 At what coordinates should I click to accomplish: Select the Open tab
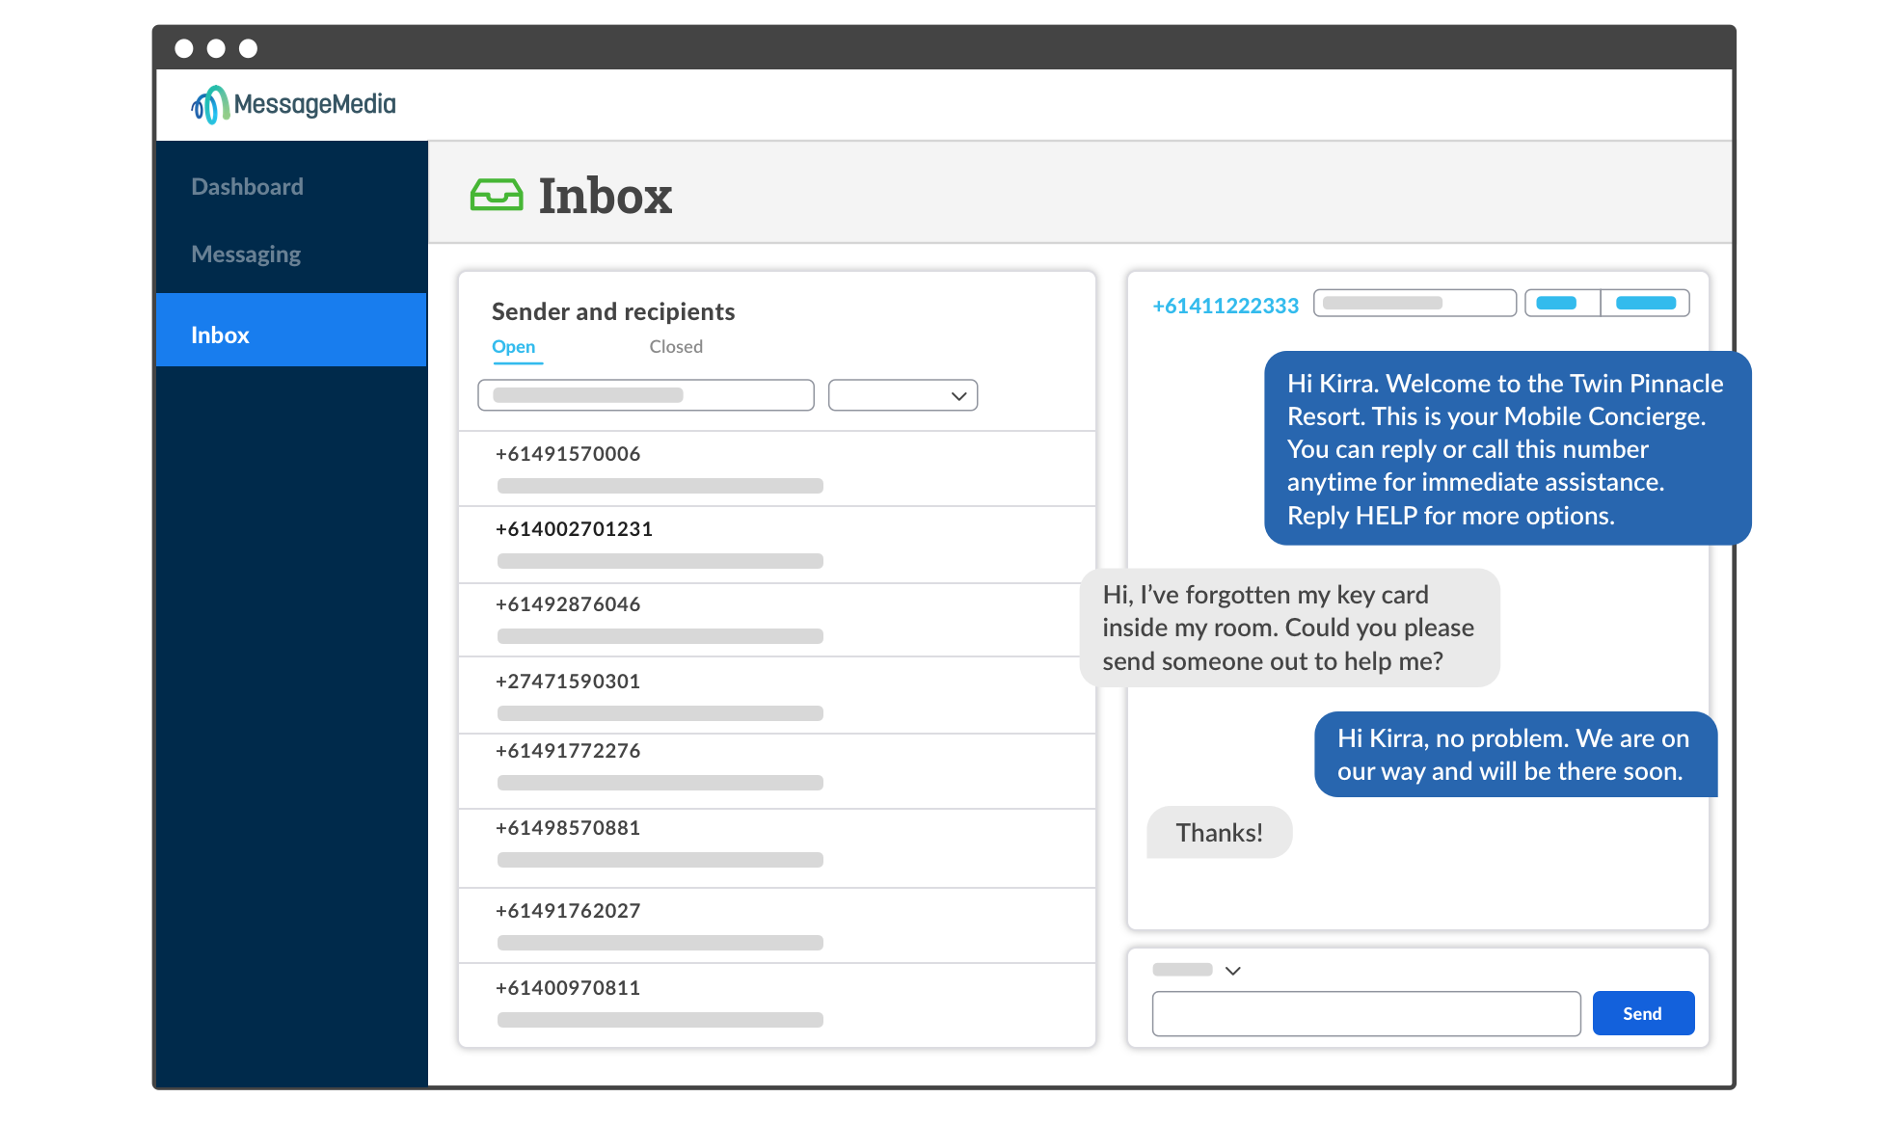click(x=513, y=347)
